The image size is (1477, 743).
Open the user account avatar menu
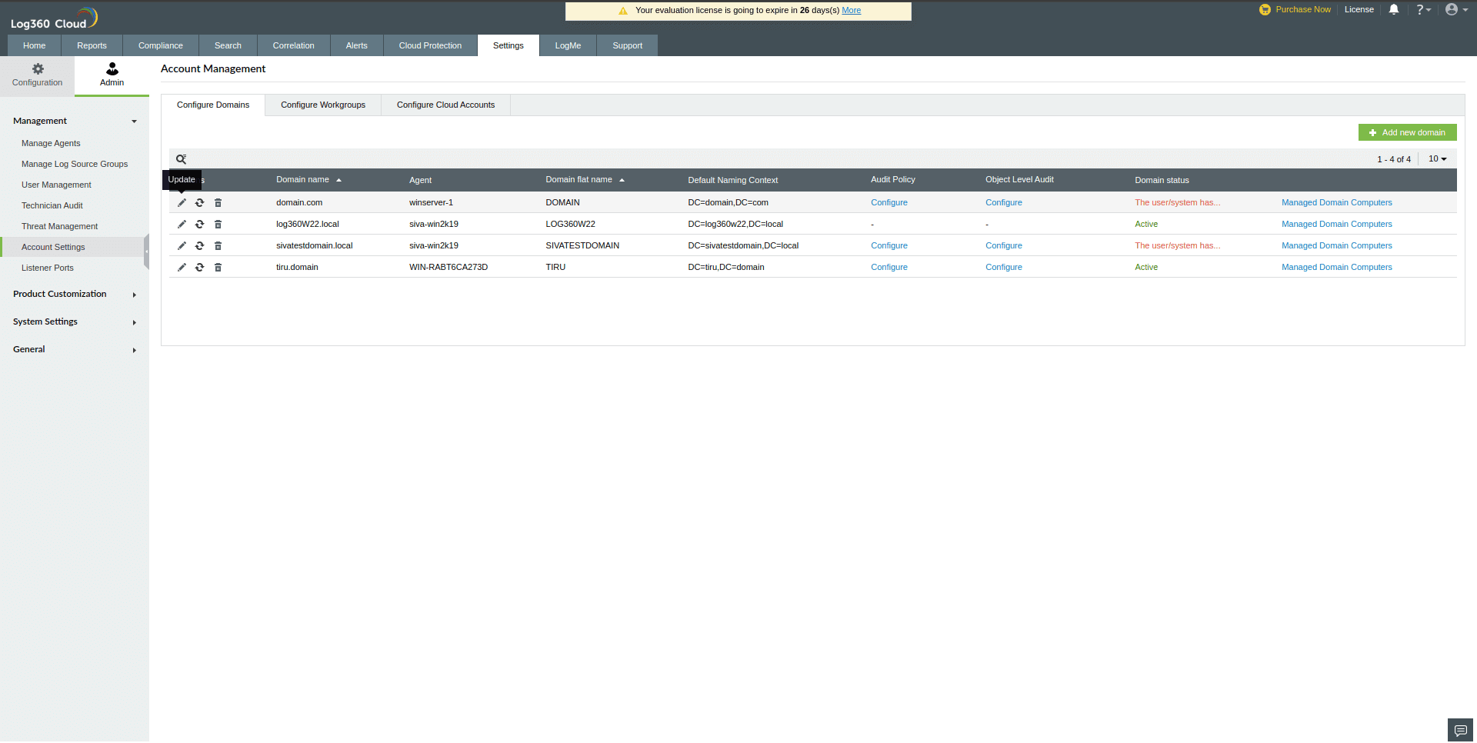(1456, 9)
